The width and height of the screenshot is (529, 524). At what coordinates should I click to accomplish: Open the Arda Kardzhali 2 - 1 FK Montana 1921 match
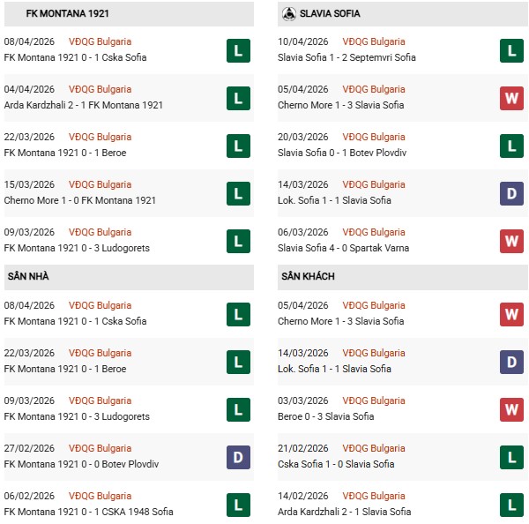[x=84, y=106]
